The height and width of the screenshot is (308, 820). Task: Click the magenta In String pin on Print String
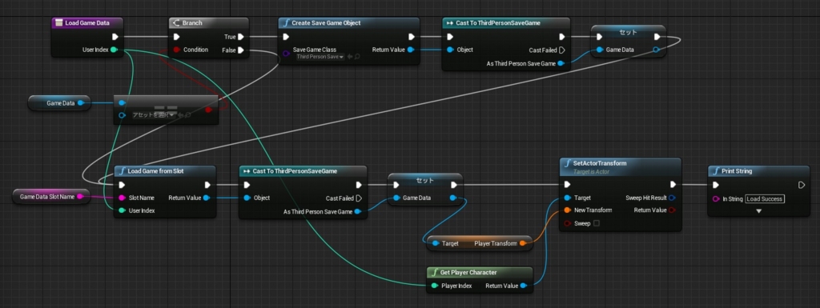click(716, 199)
